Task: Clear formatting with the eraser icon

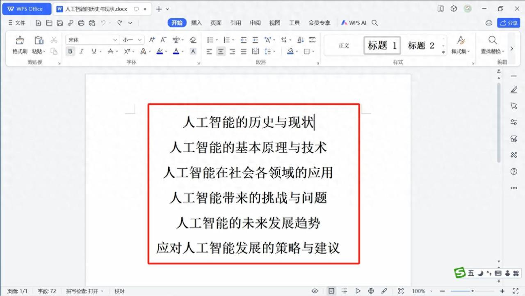Action: tap(193, 40)
